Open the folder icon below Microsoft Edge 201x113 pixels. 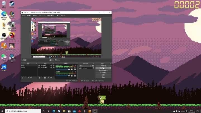click(x=4, y=25)
